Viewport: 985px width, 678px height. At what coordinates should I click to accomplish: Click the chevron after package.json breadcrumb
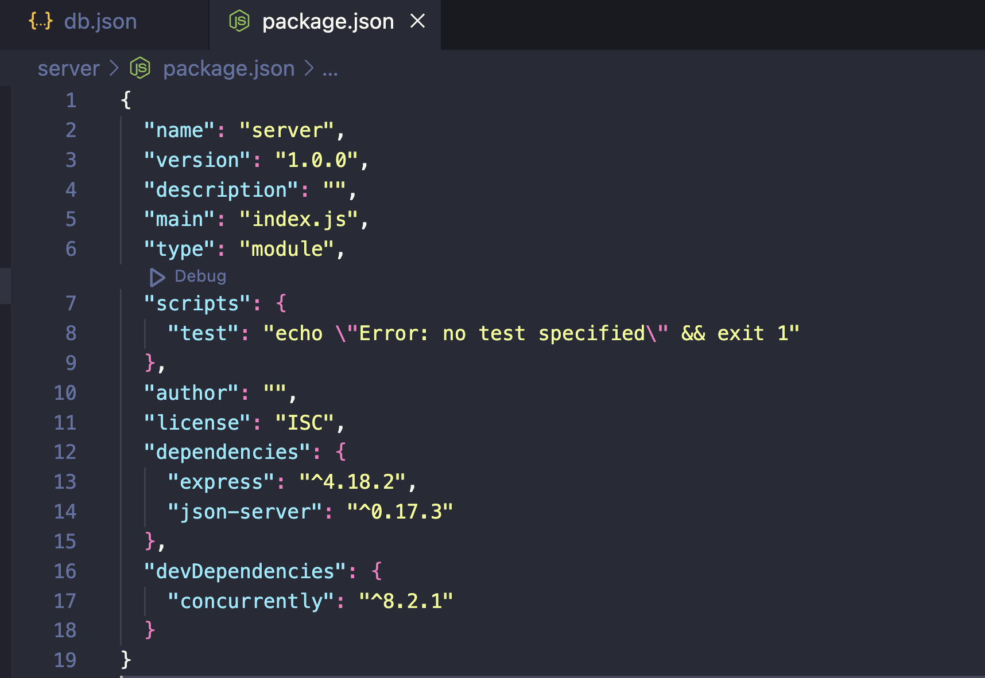[309, 68]
